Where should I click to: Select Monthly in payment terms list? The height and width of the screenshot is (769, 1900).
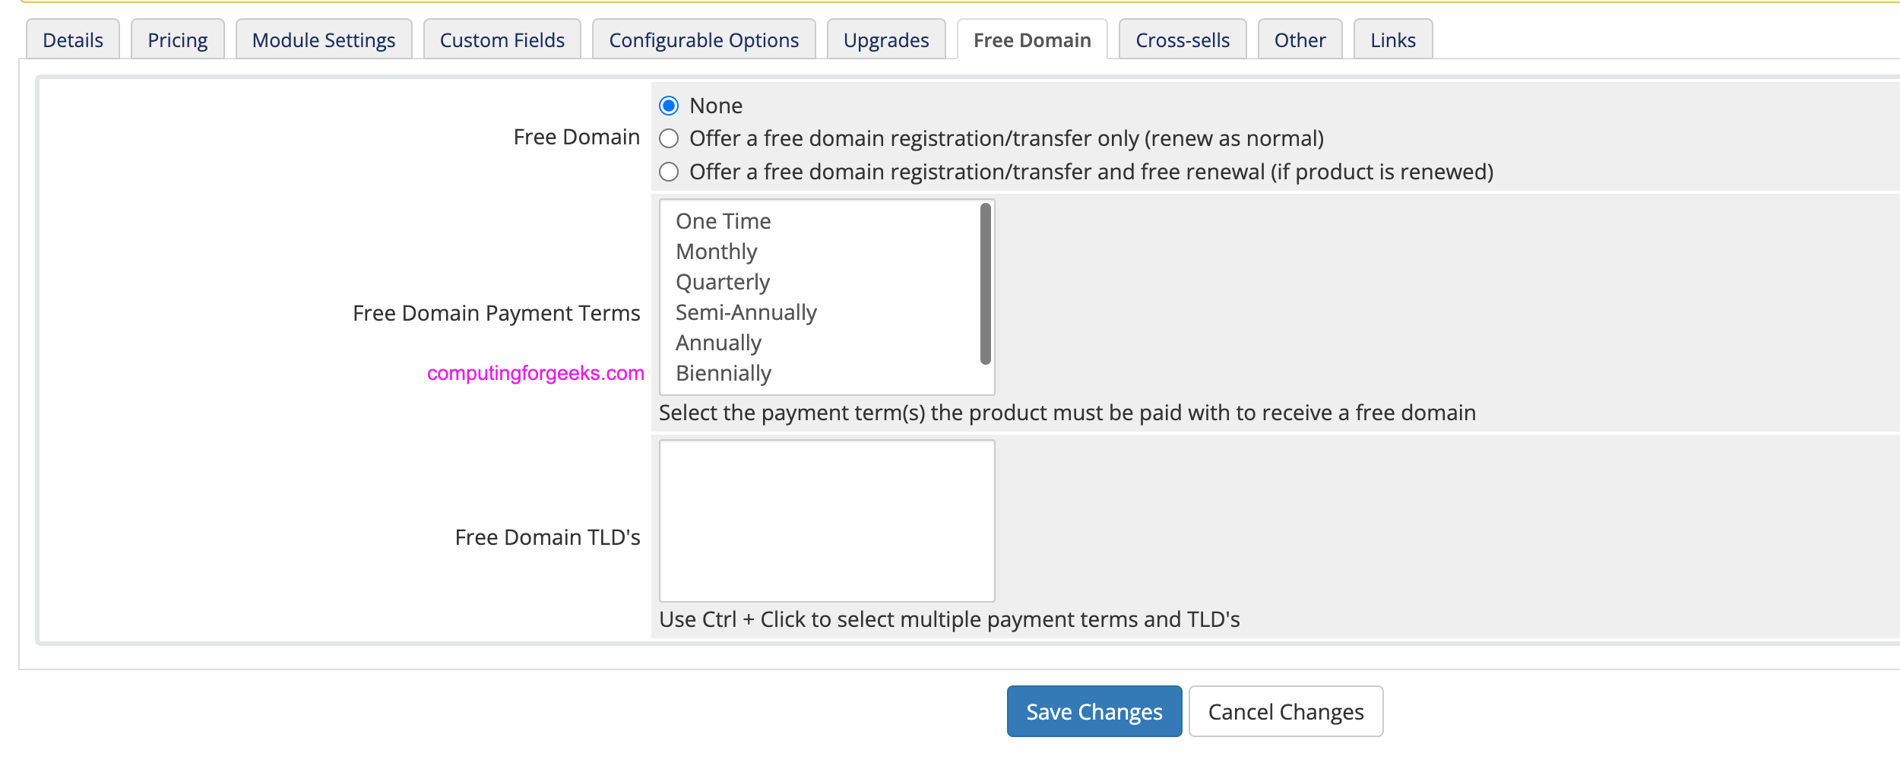tap(717, 252)
